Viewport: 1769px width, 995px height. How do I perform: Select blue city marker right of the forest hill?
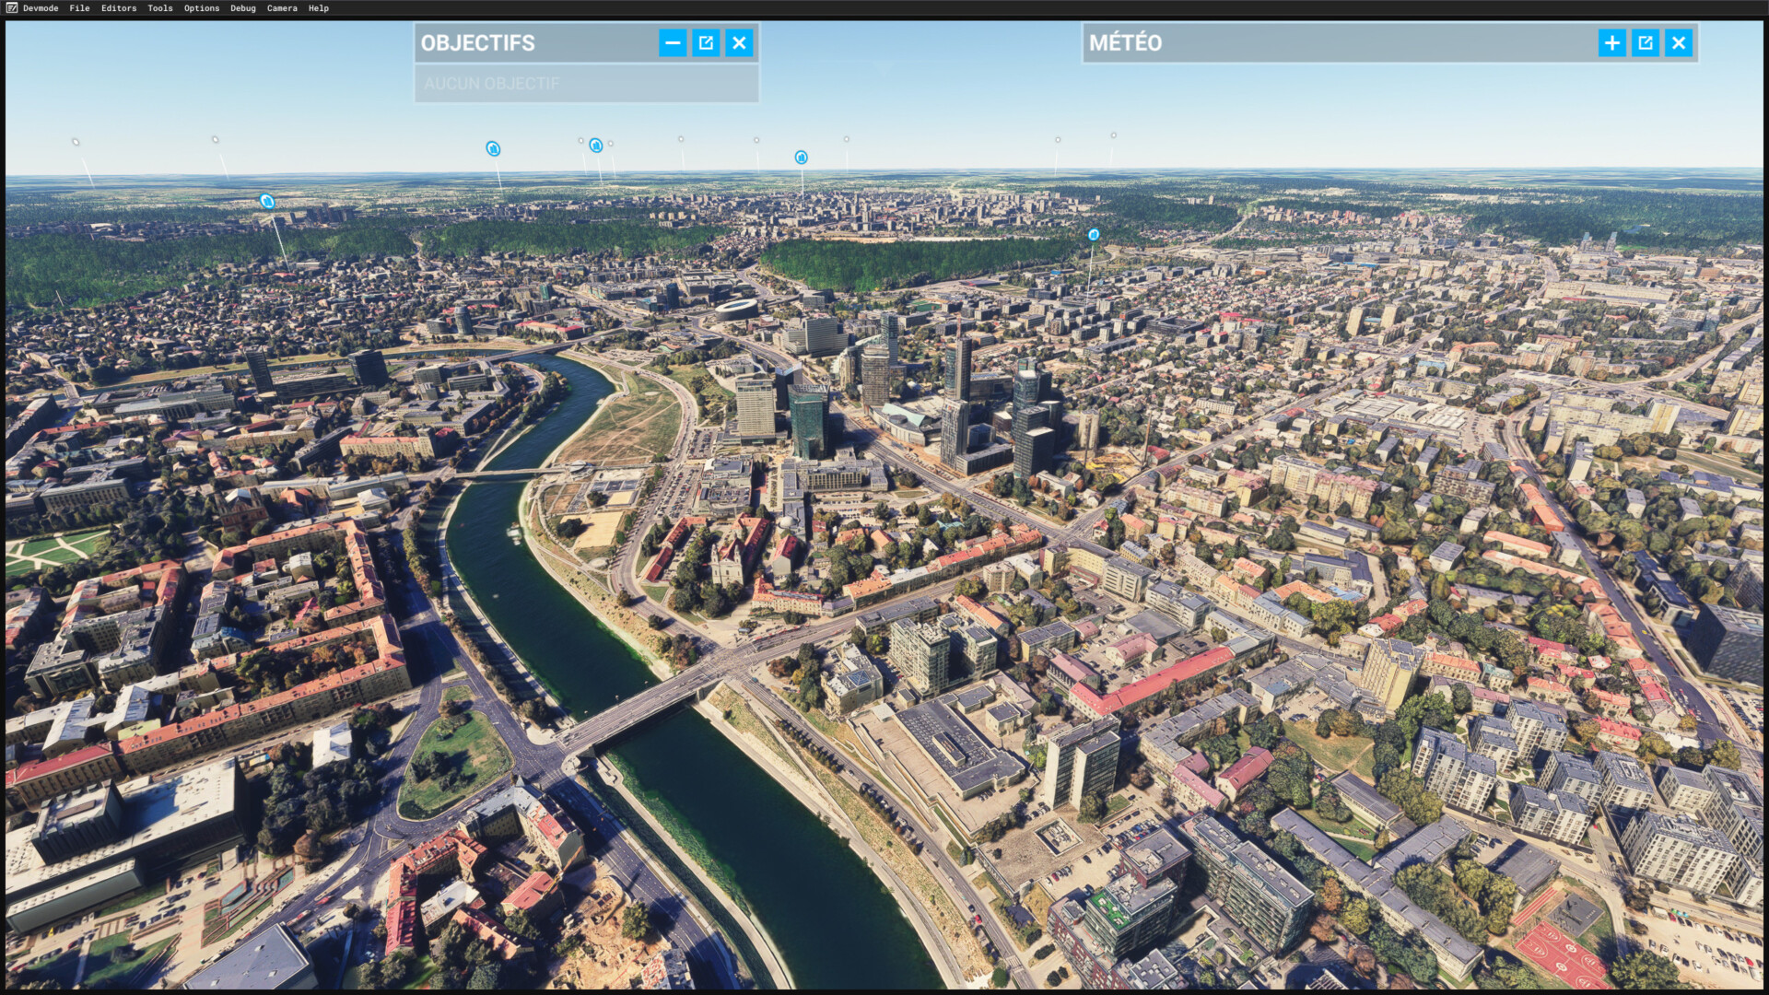click(x=1093, y=235)
